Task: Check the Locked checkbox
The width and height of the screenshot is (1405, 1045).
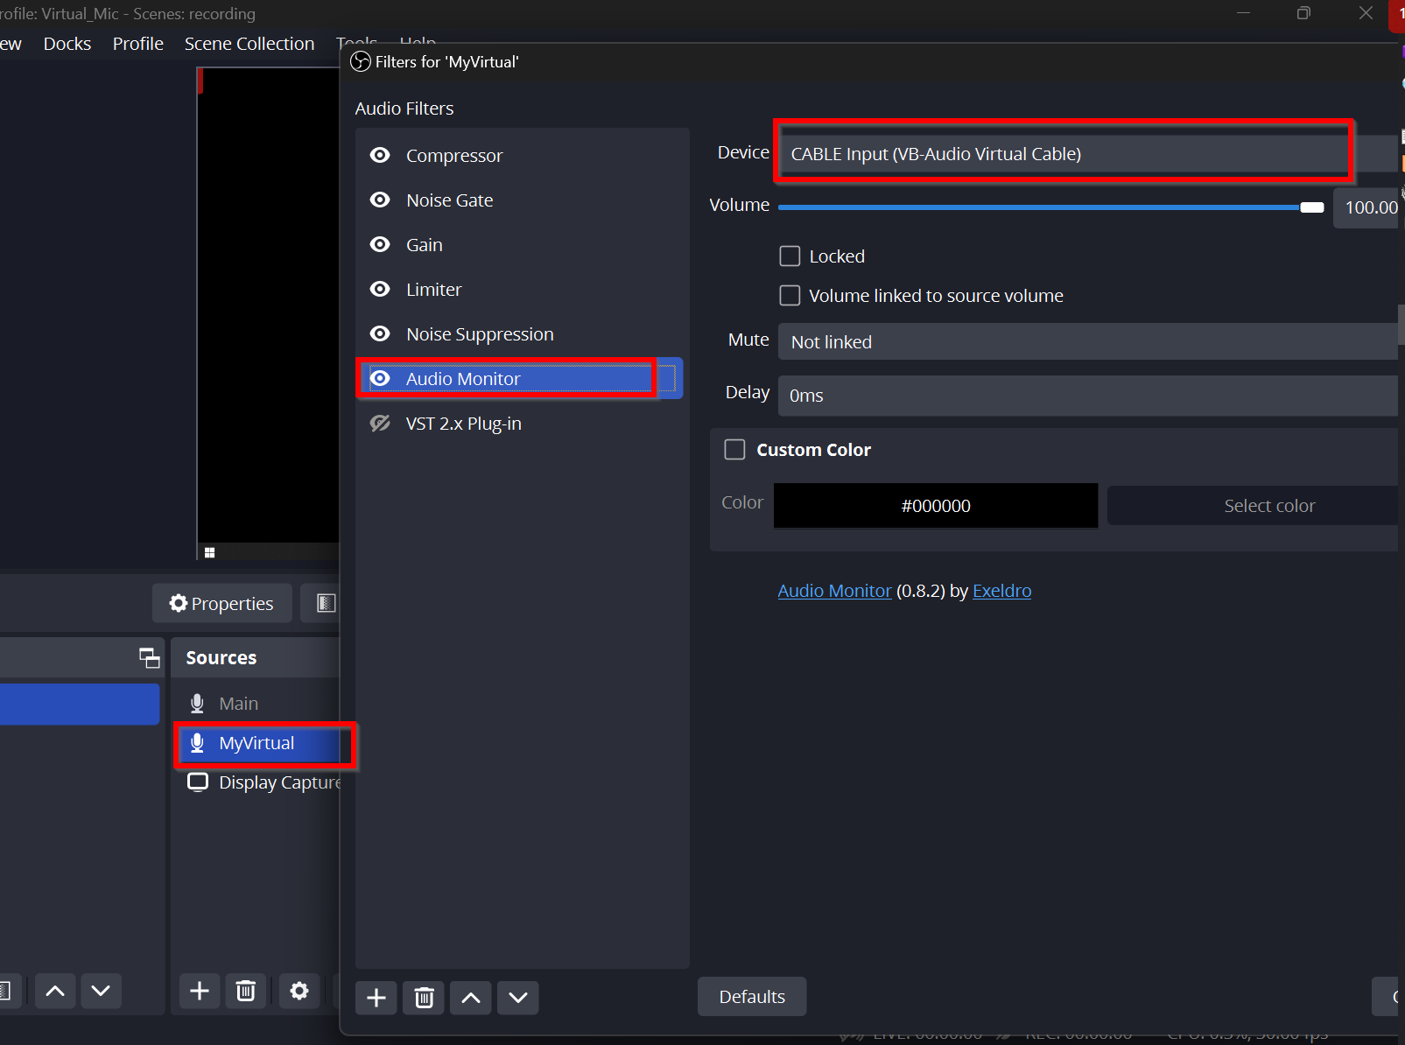Action: click(x=790, y=256)
